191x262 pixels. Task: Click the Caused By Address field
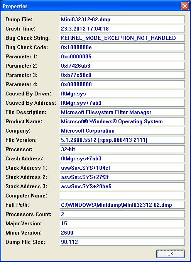click(122, 103)
